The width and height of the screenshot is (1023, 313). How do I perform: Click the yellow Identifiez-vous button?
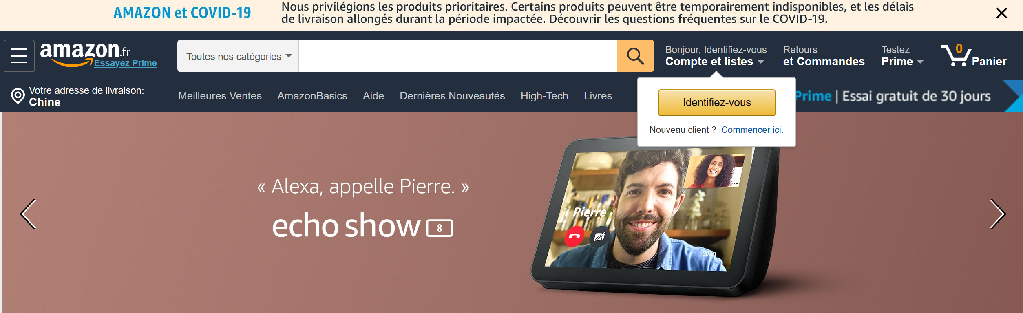[716, 102]
